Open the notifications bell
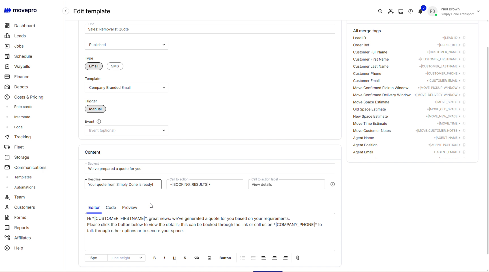The height and width of the screenshot is (272, 489). pos(420,11)
